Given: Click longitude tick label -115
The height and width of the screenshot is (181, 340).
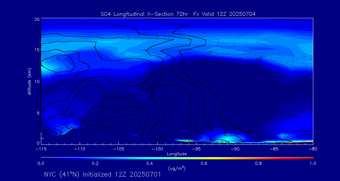Looking at the screenshot, I should [41, 149].
